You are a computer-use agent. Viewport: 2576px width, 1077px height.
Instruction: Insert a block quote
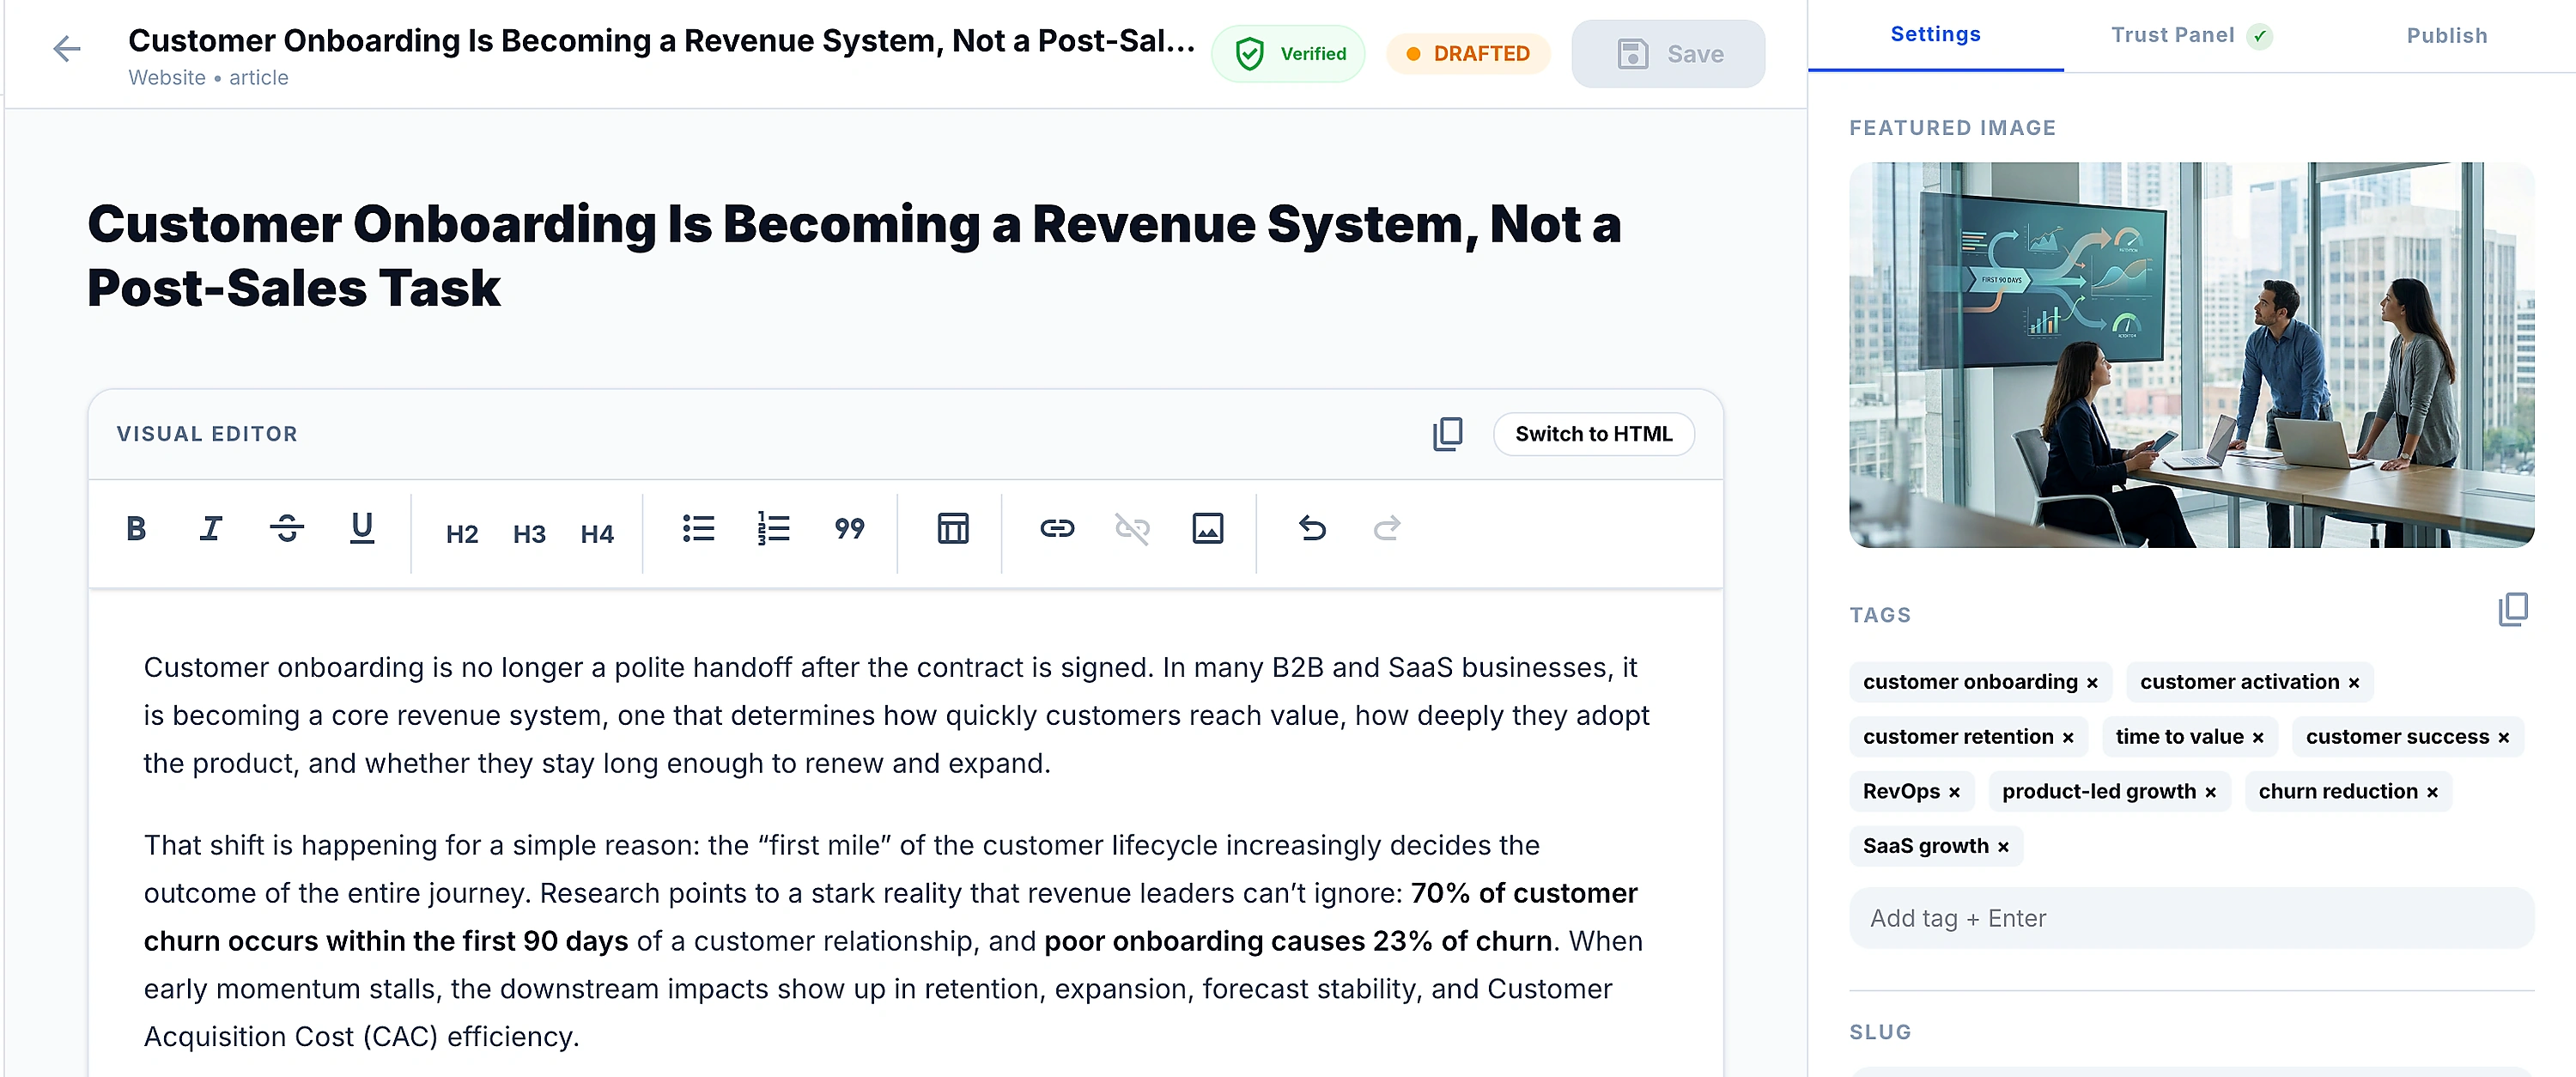pyautogui.click(x=849, y=529)
